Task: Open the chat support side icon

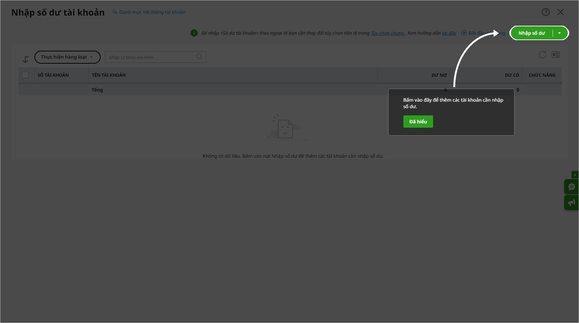Action: pos(571,187)
